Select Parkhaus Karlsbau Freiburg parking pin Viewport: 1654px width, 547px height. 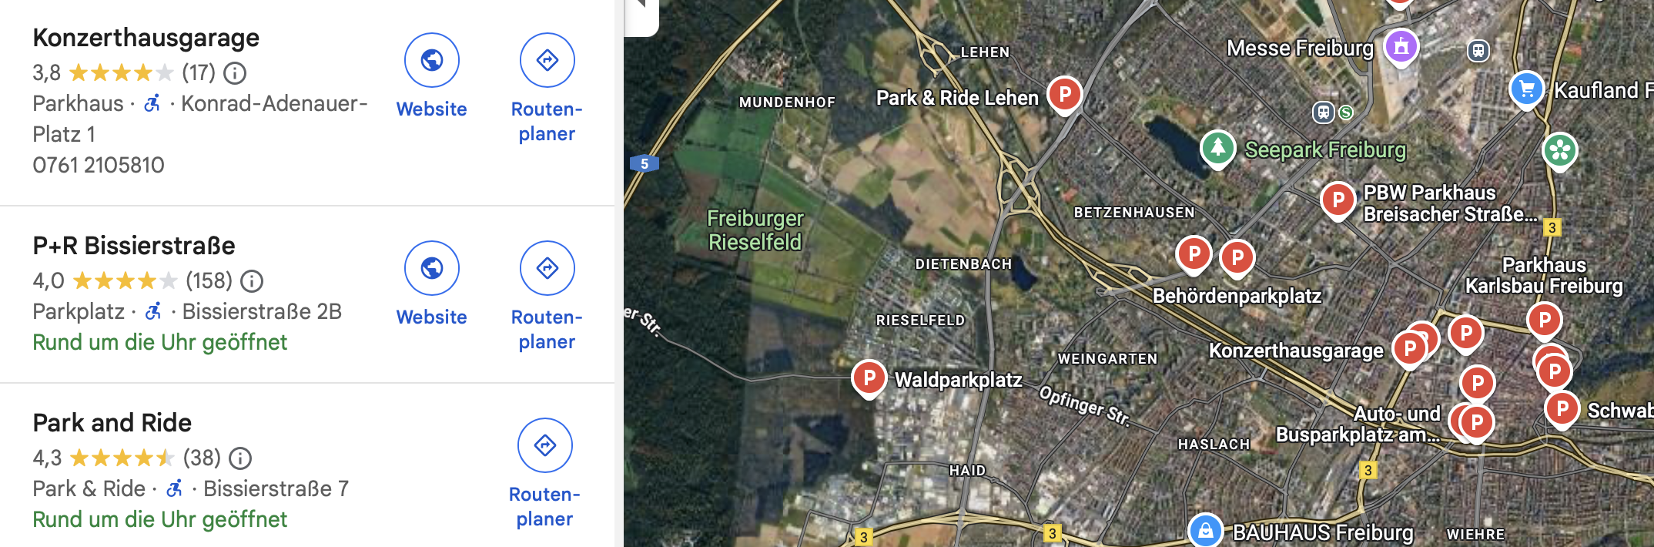point(1545,320)
